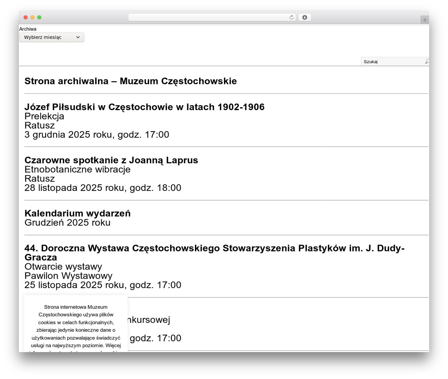Open Kalendarium wydarzeń entry

click(77, 213)
